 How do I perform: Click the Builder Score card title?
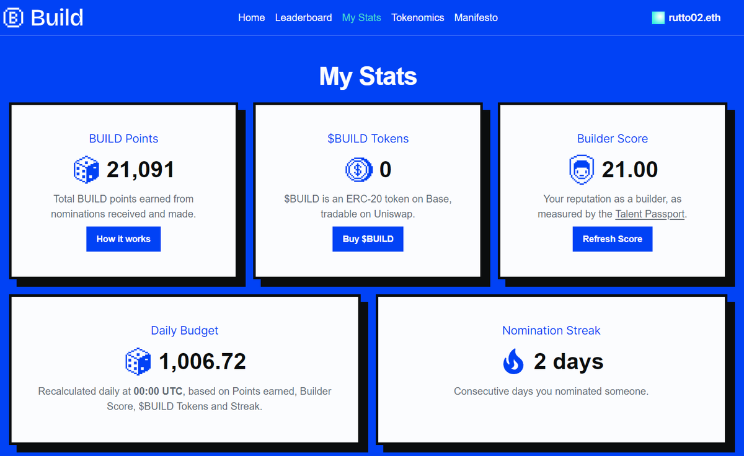[x=613, y=139]
